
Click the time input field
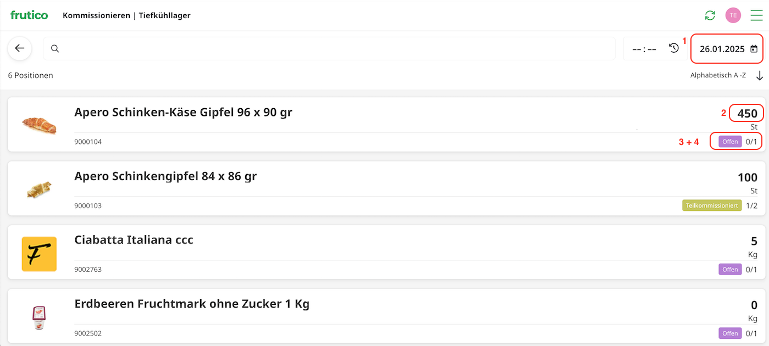(x=644, y=49)
